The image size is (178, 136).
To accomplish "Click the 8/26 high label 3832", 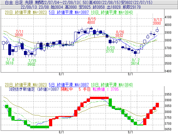I will (x=119, y=36).
